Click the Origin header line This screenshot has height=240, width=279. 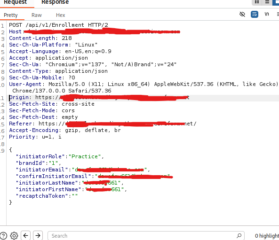pyautogui.click(x=99, y=97)
